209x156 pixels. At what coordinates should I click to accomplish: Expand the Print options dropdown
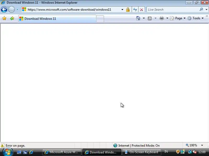[x=167, y=18]
